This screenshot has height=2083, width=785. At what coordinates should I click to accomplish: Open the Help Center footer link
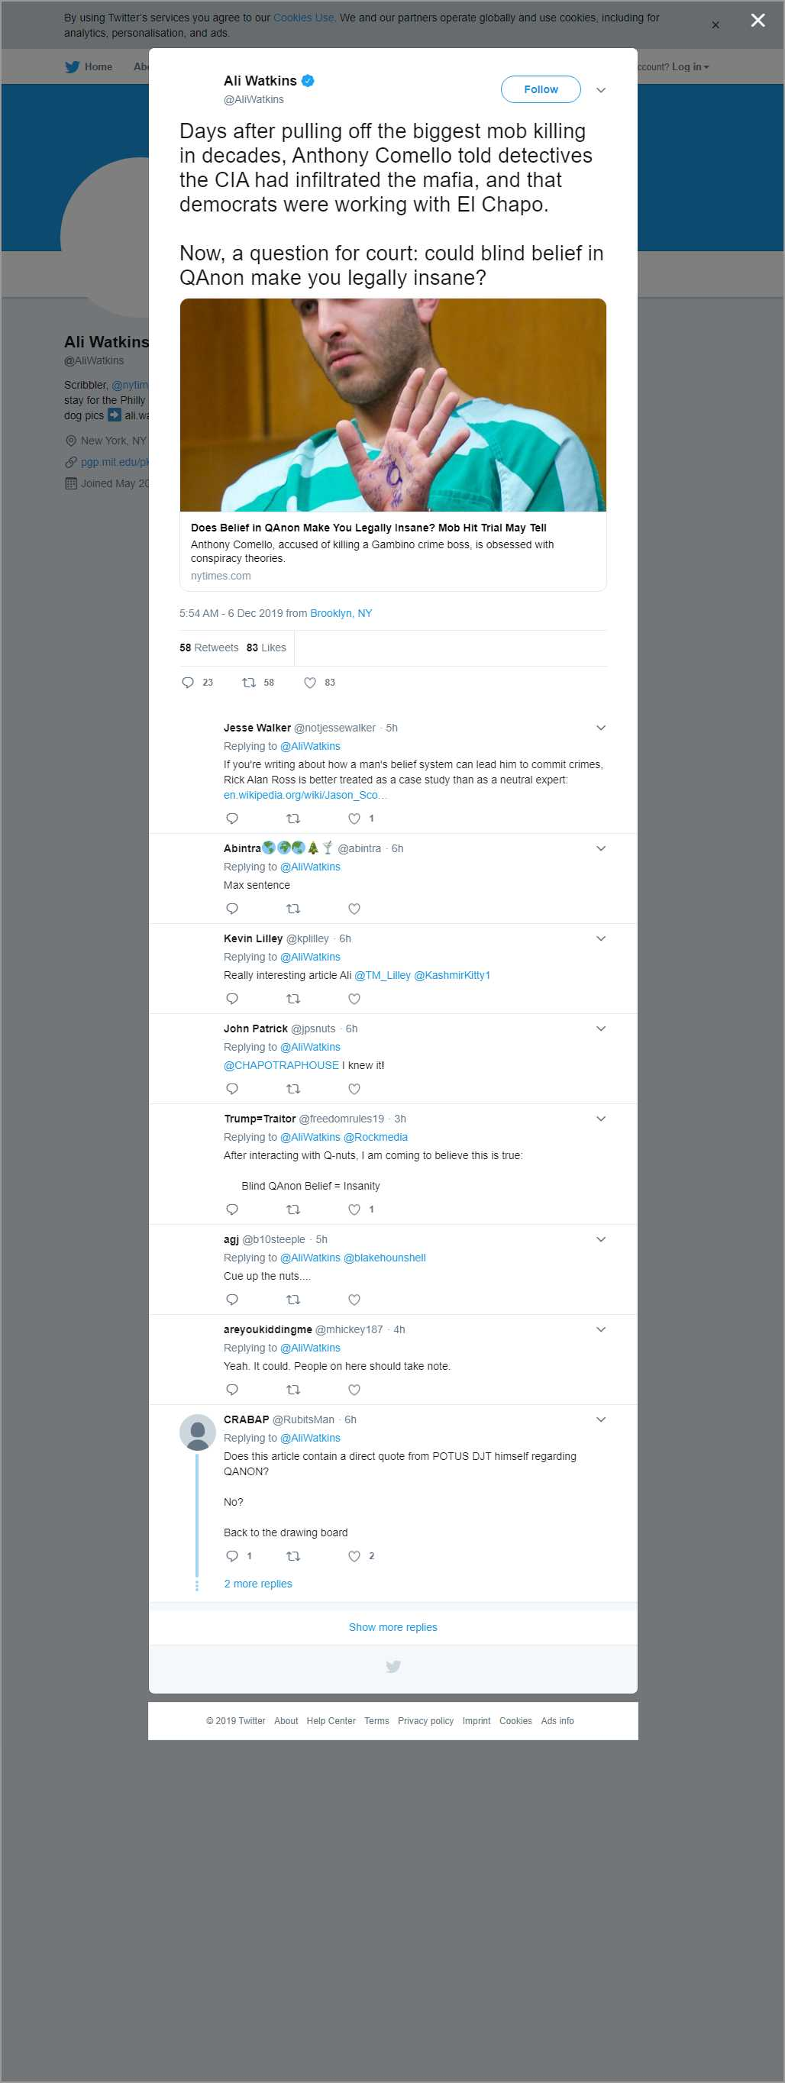(x=331, y=1721)
